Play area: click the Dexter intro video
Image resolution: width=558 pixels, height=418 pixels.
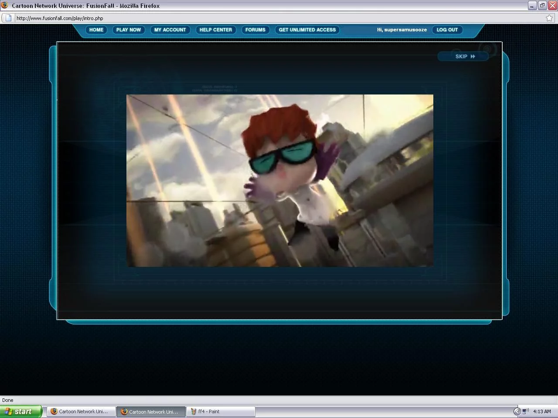click(x=280, y=180)
